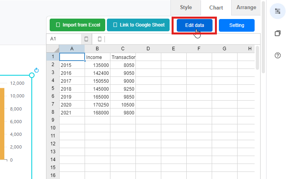The height and width of the screenshot is (179, 286).
Task: Select the Chart tab
Action: click(x=216, y=8)
